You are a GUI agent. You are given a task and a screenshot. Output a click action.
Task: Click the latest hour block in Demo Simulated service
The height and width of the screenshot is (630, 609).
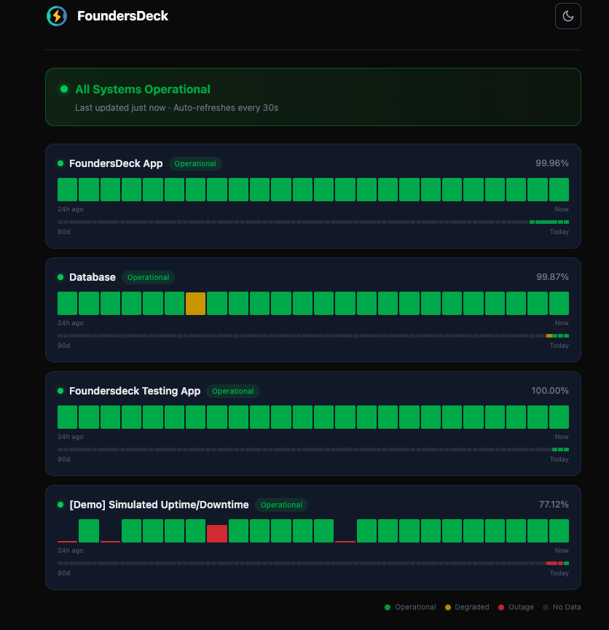click(559, 531)
